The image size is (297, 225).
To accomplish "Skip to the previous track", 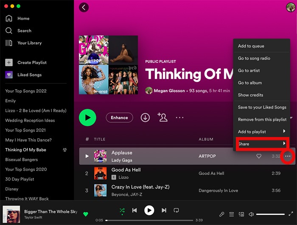I will point(134,210).
